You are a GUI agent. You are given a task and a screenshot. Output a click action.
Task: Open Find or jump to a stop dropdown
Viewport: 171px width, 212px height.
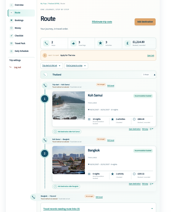pyautogui.click(x=76, y=66)
